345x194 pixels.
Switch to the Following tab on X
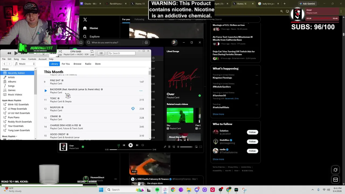(139, 19)
